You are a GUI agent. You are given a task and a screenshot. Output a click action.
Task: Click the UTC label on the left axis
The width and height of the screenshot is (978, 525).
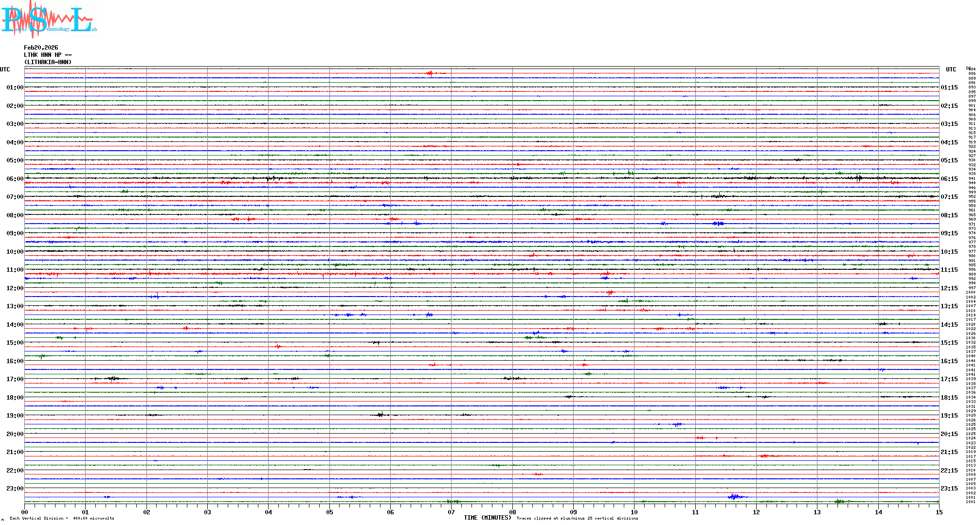5,70
